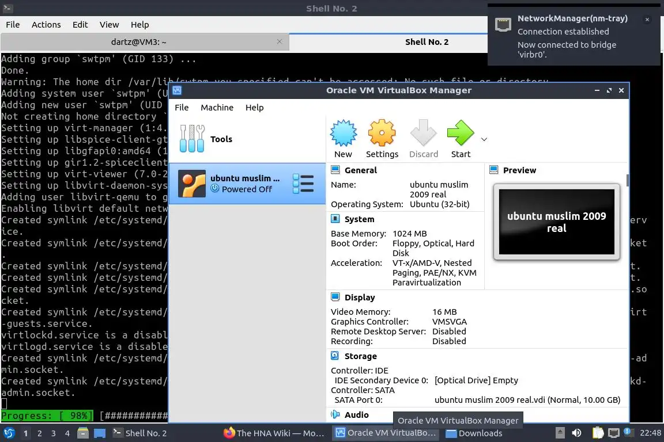Select the ubuntu muslim VM entry icon
This screenshot has width=664, height=442.
point(192,184)
